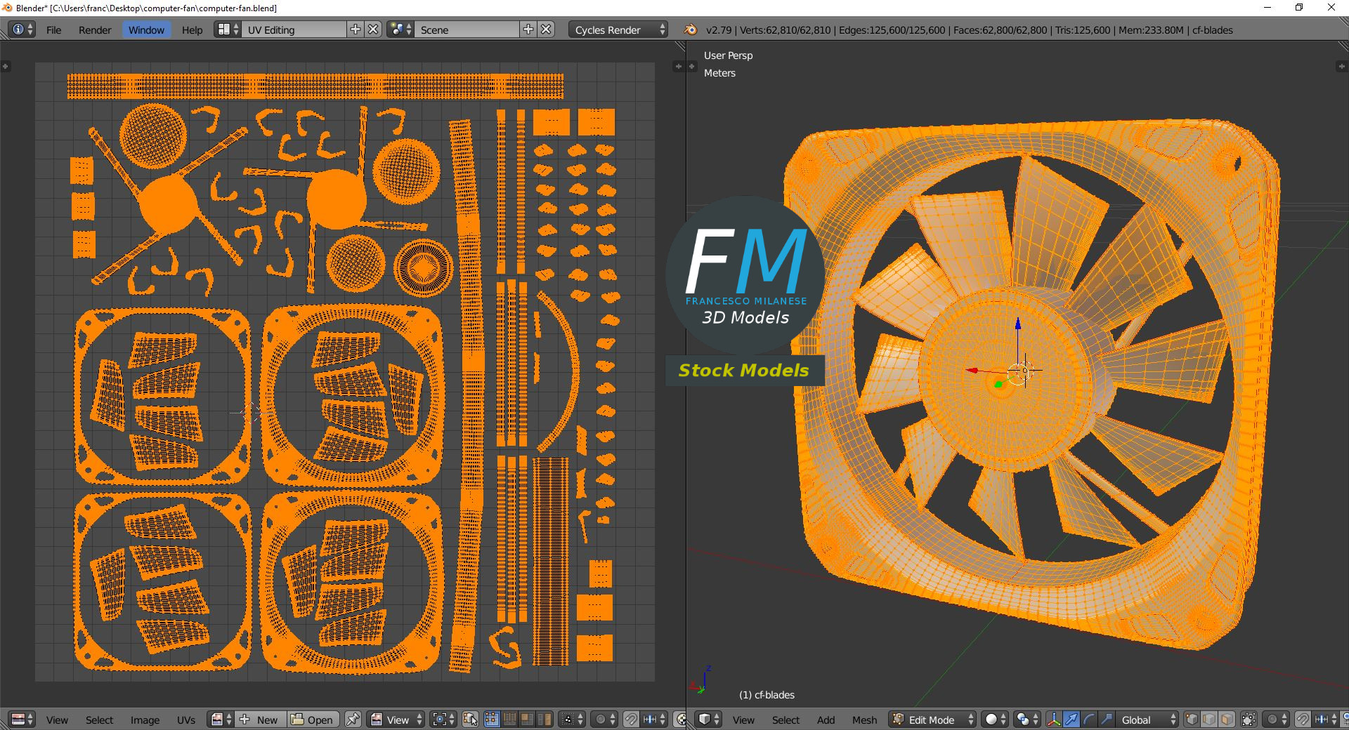Viewport: 1349px width, 730px height.
Task: Open the Render menu
Action: [x=95, y=29]
